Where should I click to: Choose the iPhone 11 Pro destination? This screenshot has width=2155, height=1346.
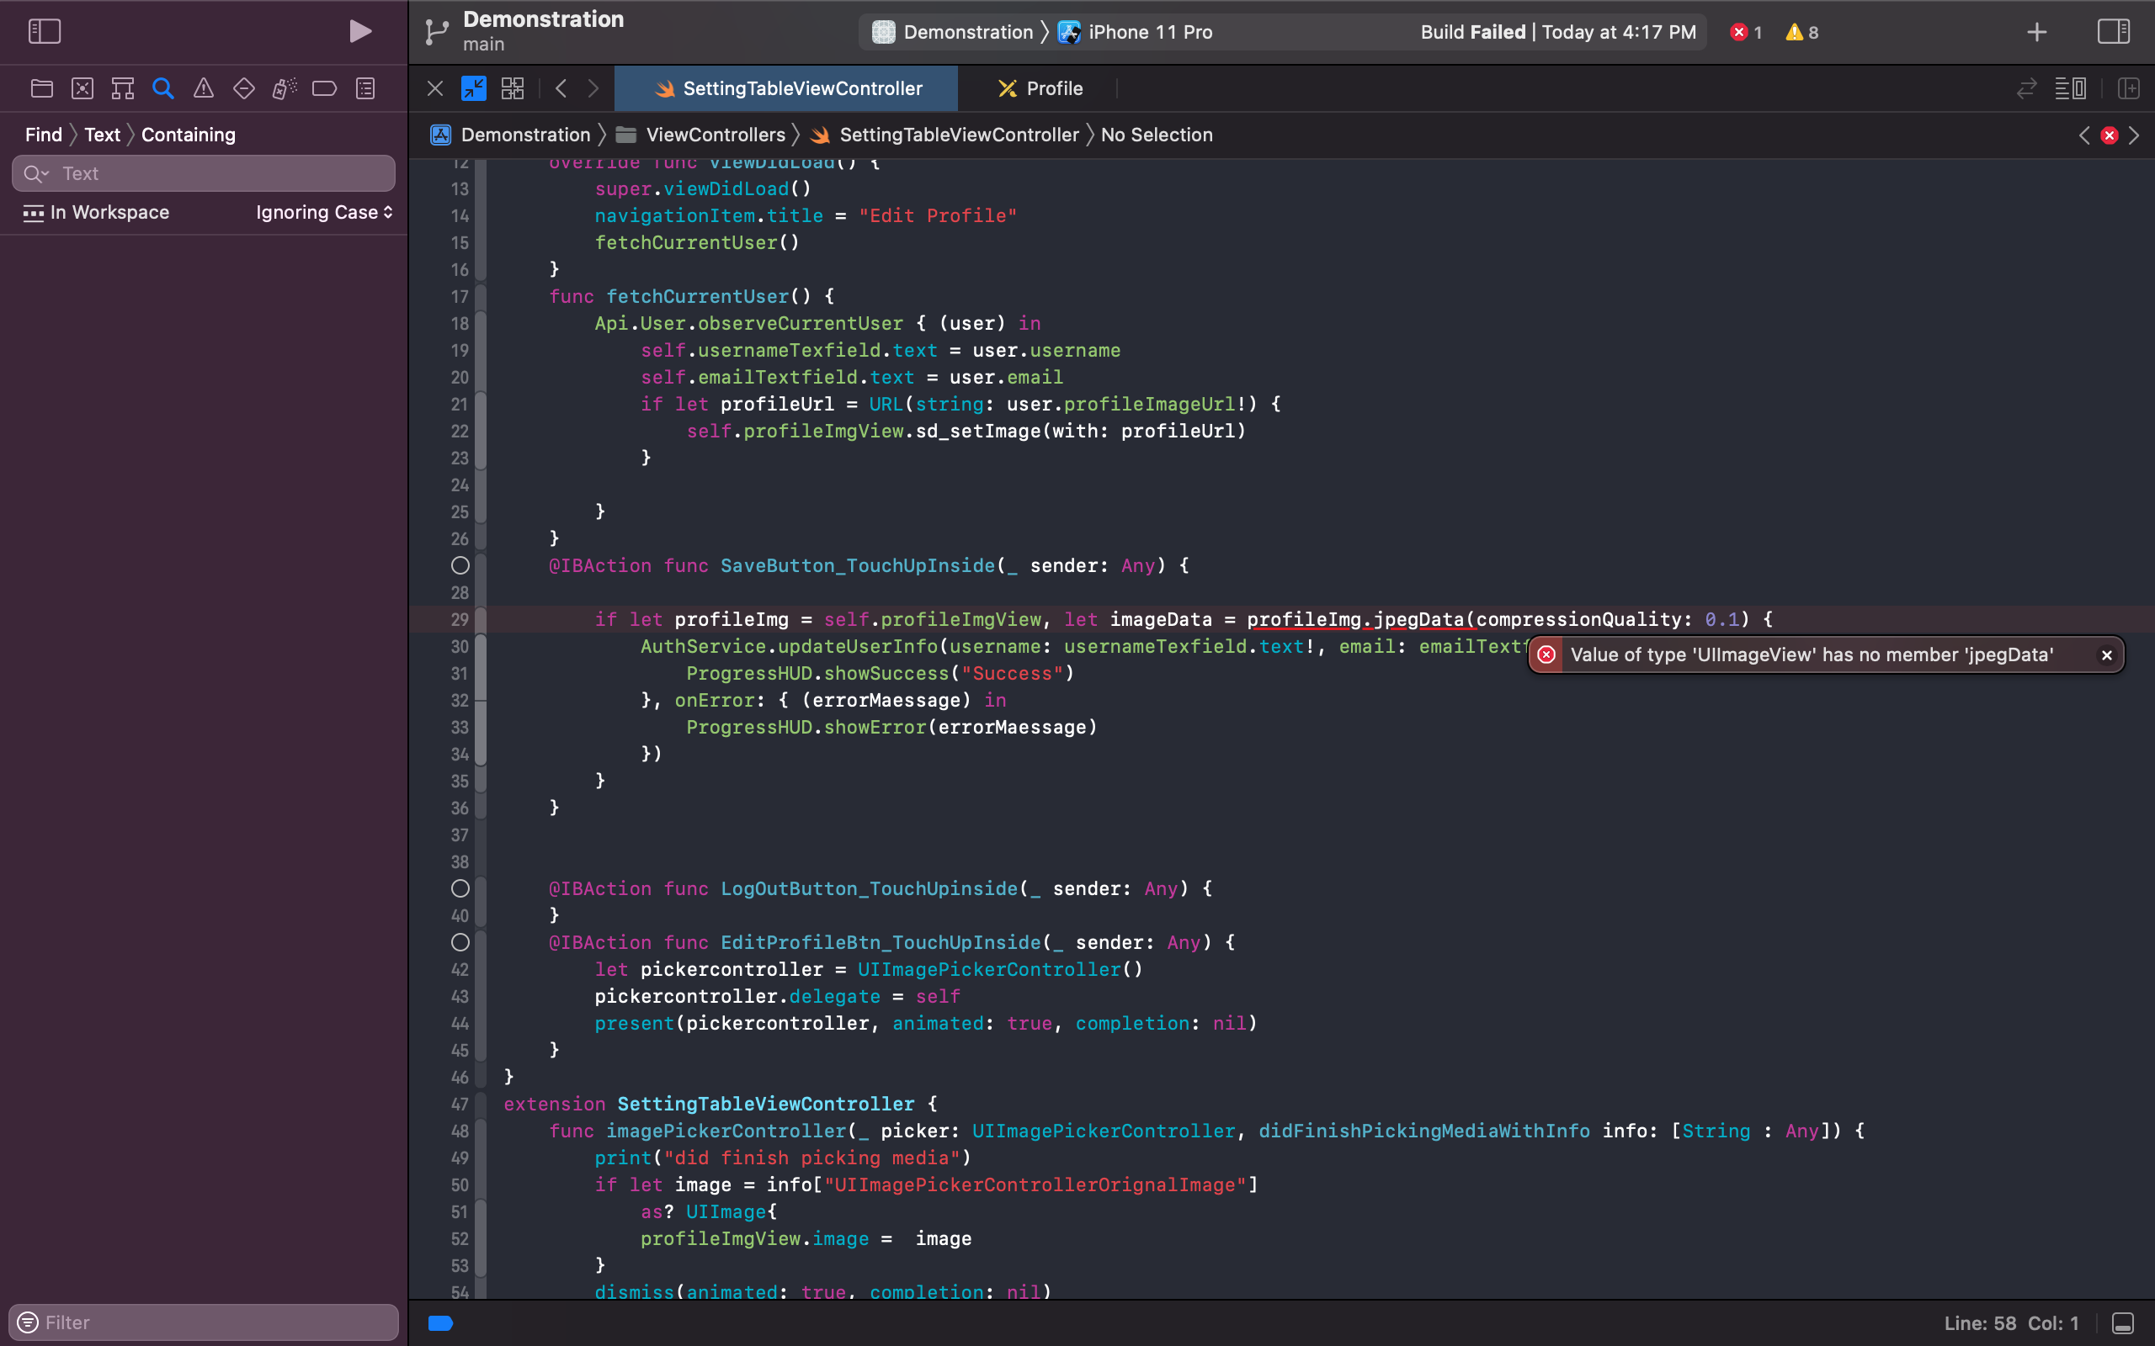(x=1136, y=32)
